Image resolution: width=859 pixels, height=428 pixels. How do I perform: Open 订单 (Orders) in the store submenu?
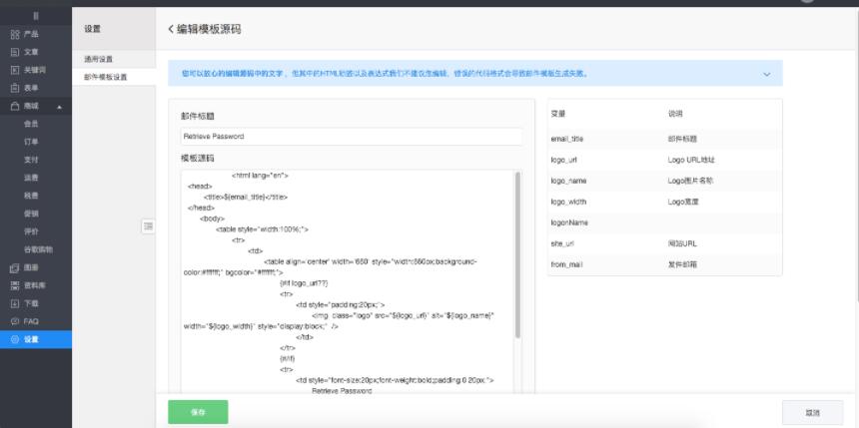tap(31, 141)
